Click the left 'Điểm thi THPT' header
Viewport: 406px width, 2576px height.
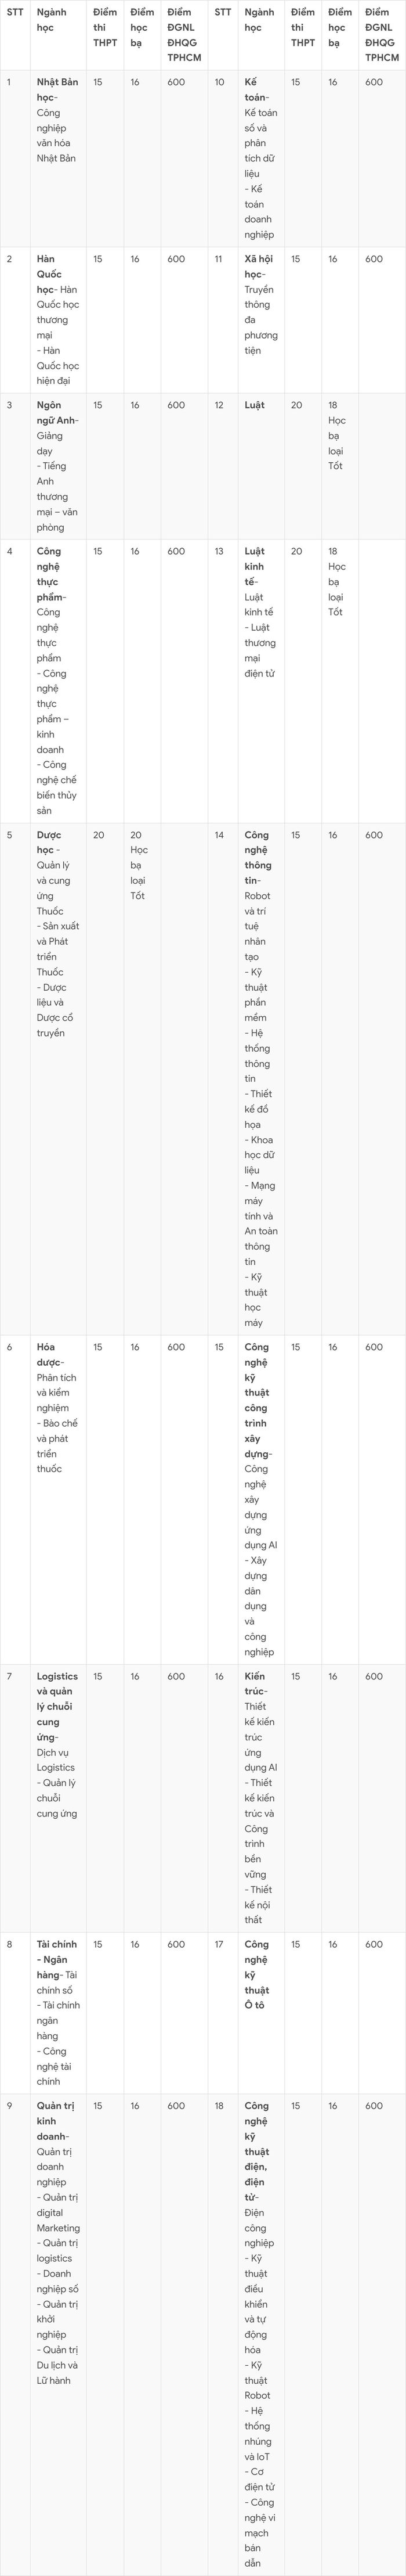tap(105, 27)
